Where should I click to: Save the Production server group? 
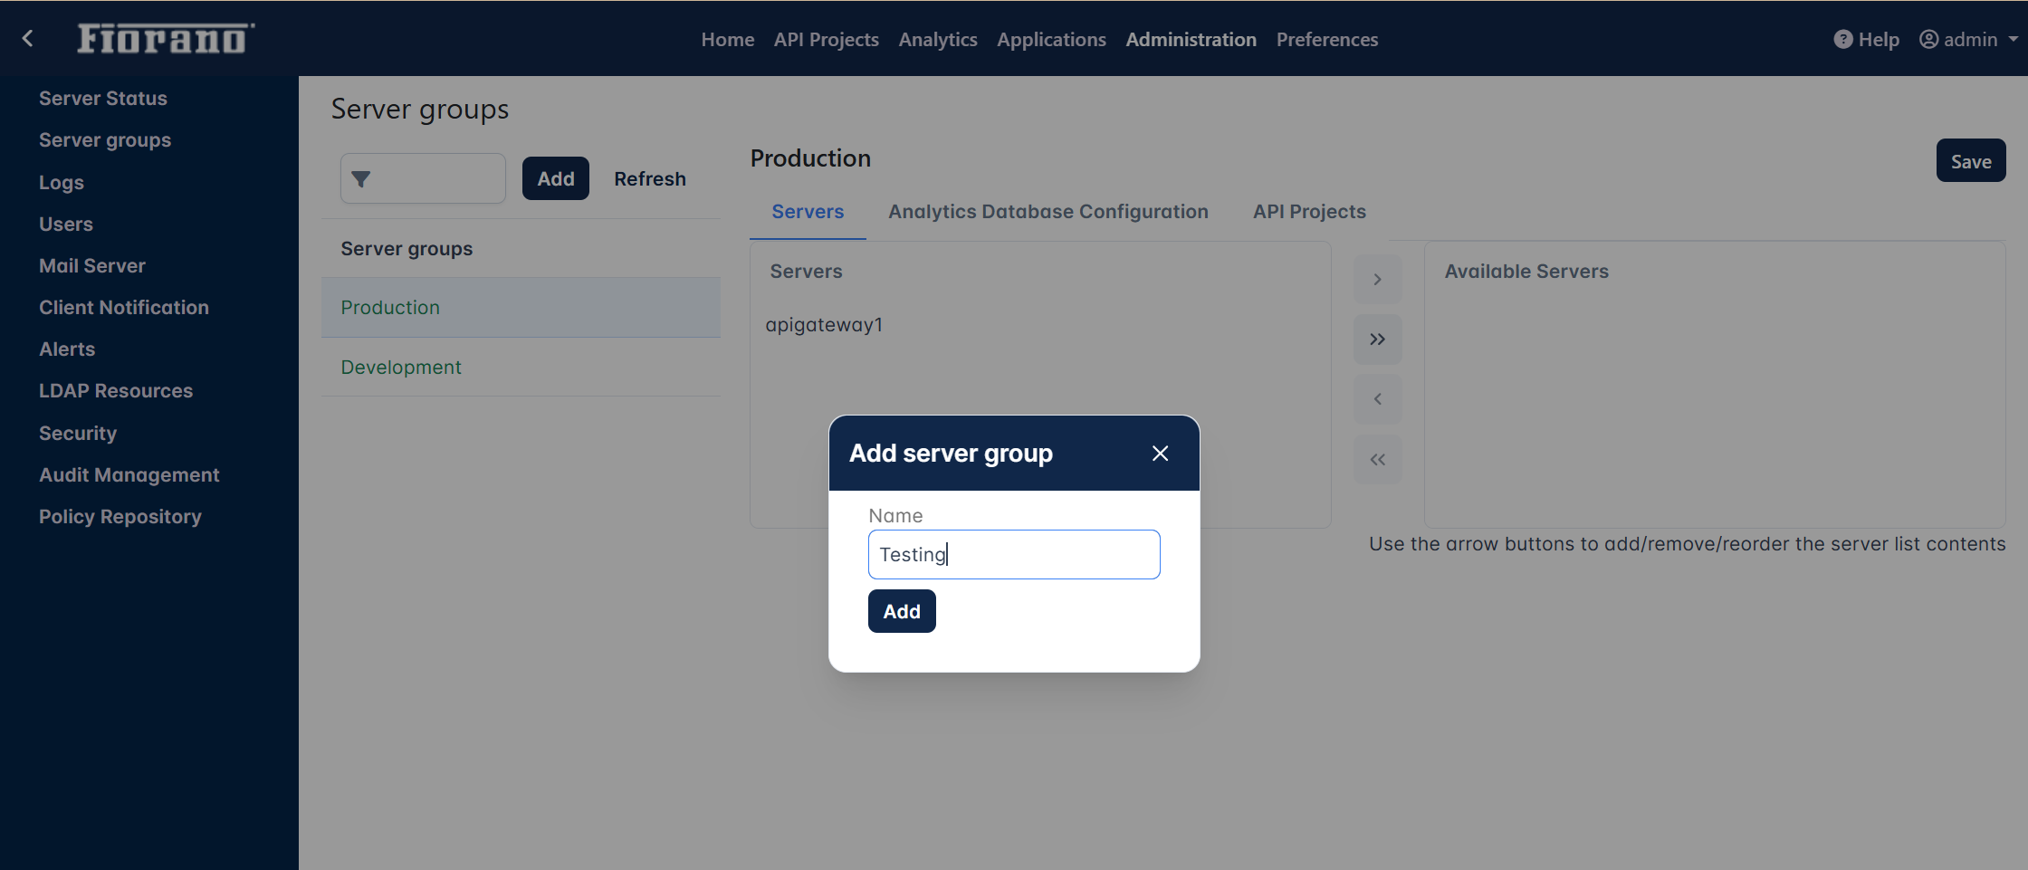(x=1970, y=161)
